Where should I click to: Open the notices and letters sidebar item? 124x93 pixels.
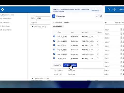[6, 19]
